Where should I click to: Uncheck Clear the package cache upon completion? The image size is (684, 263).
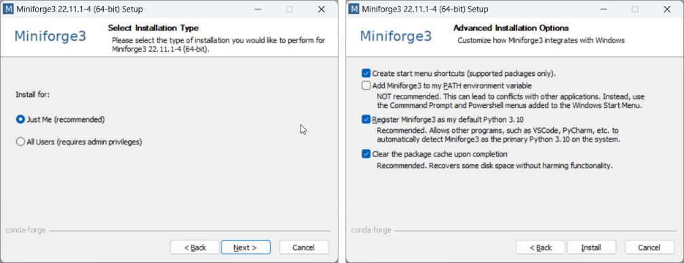(366, 154)
